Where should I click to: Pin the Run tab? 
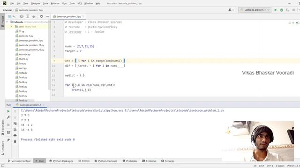pos(8,140)
